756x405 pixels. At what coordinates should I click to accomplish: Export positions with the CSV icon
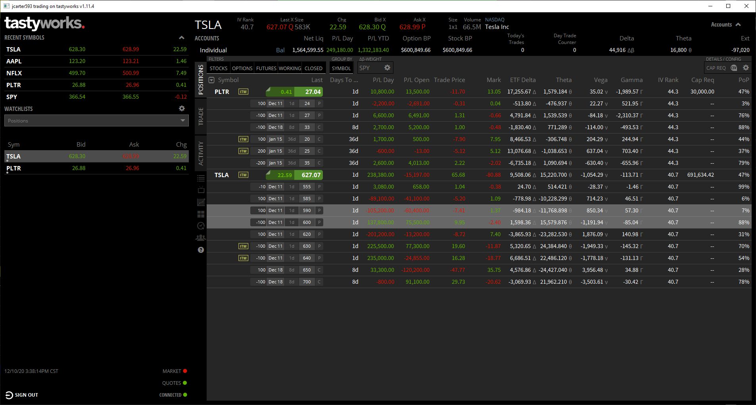click(x=734, y=68)
